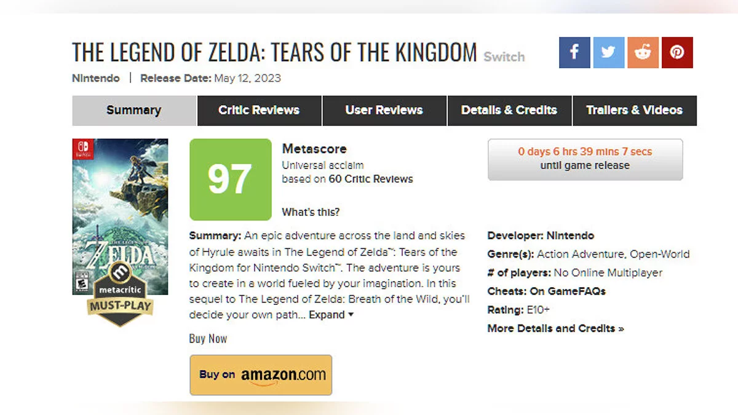Click the "What's this?" link
The image size is (738, 415).
pos(311,212)
